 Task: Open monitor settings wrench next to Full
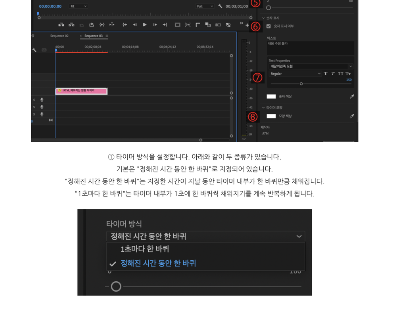pos(220,6)
